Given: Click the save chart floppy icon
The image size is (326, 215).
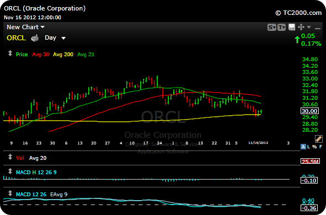Looking at the screenshot, I should (x=292, y=27).
